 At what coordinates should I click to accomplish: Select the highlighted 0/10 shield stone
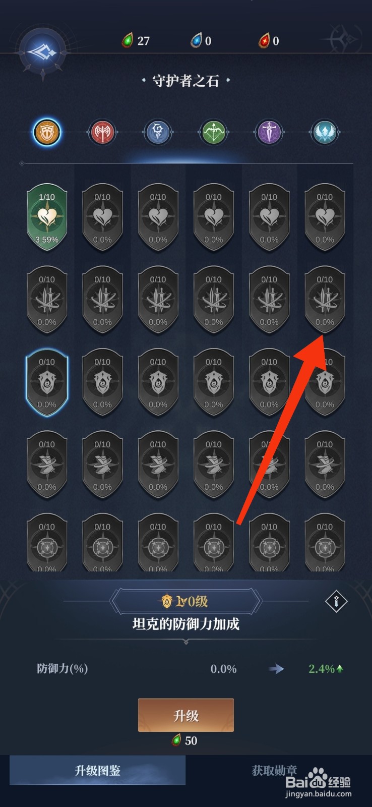click(x=47, y=383)
